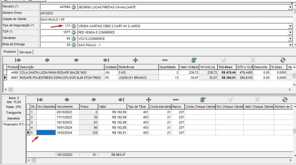
Task: Add a new financial installment row
Action: click(x=148, y=99)
